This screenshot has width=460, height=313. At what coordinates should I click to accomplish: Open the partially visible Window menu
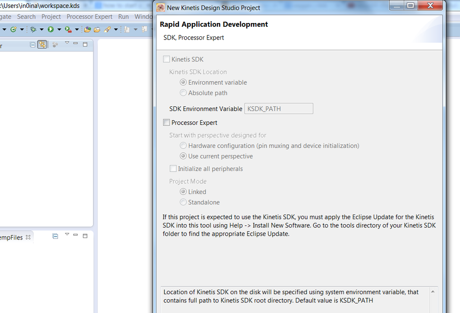point(143,17)
